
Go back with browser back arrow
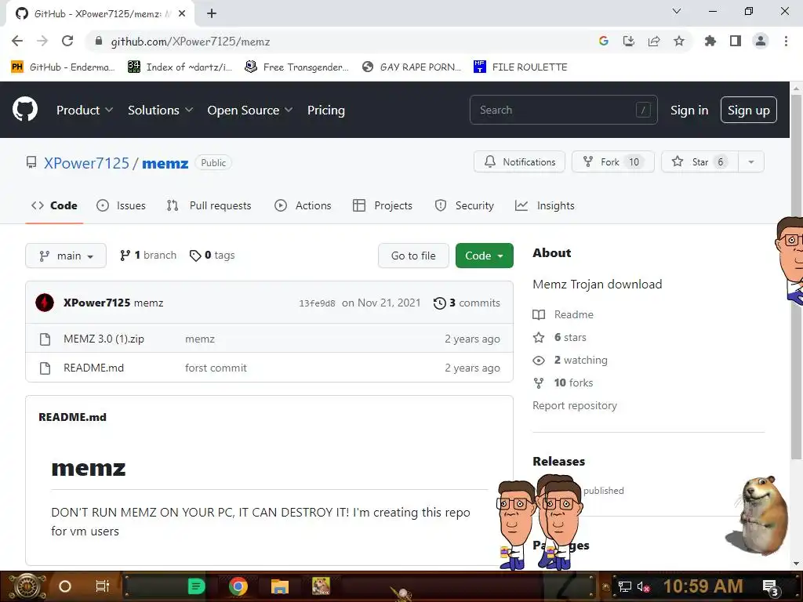[x=17, y=41]
